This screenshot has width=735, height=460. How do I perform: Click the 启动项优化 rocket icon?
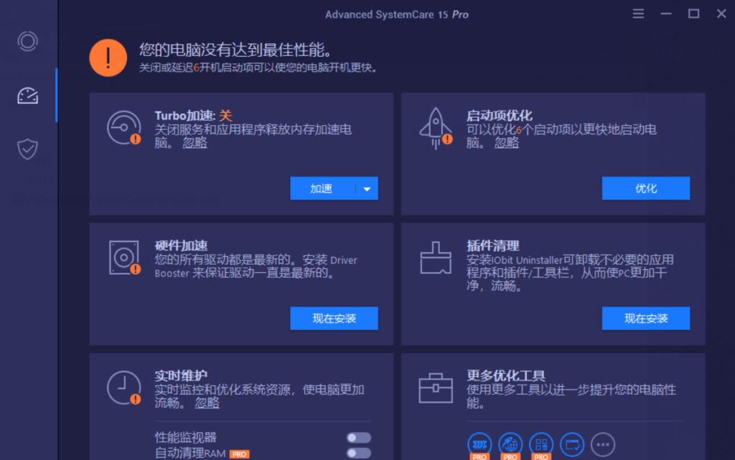436,128
